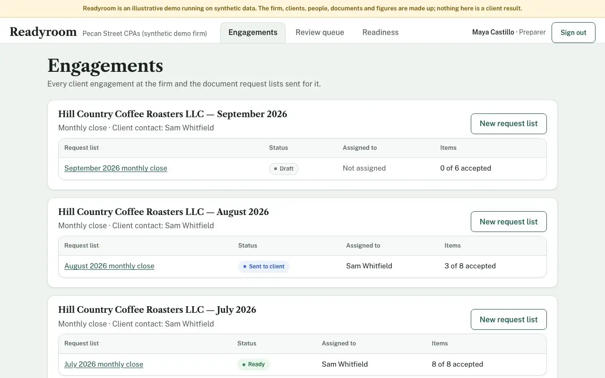This screenshot has height=378, width=605.
Task: Click the Sign out button
Action: [573, 33]
